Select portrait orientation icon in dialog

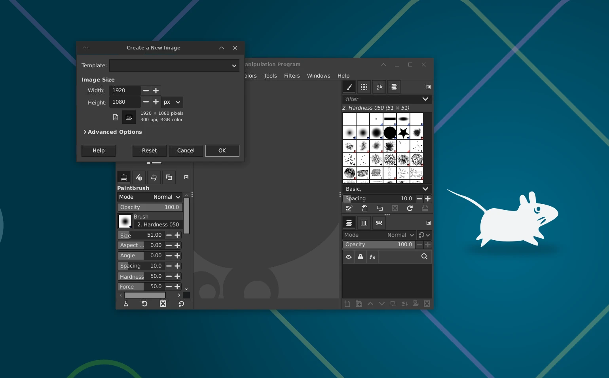[116, 117]
